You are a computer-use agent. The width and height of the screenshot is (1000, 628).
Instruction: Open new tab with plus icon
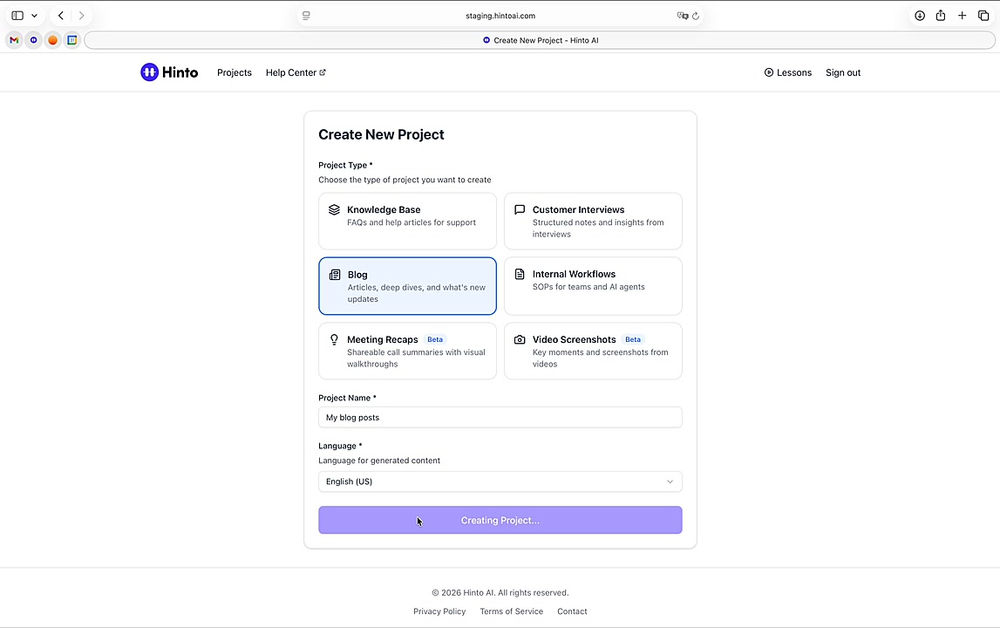click(x=962, y=16)
